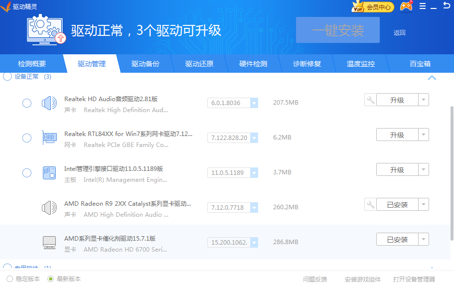The image size is (454, 287).
Task: Select the Realtek HD Audio driver checkbox
Action: coord(27,103)
